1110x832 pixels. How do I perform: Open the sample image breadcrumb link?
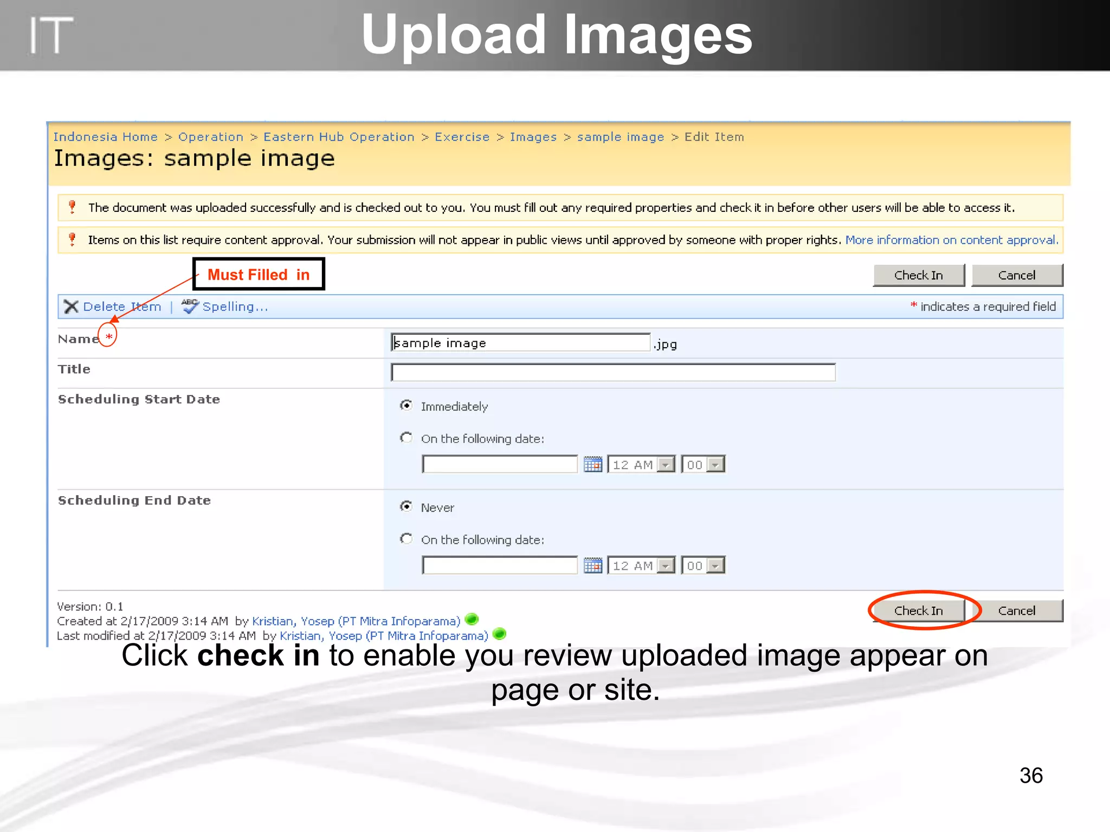(x=621, y=138)
